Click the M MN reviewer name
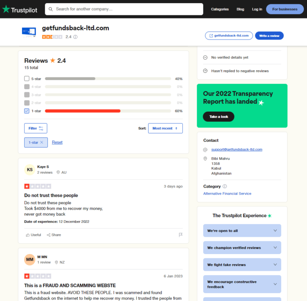Image resolution: width=307 pixels, height=301 pixels. (42, 257)
